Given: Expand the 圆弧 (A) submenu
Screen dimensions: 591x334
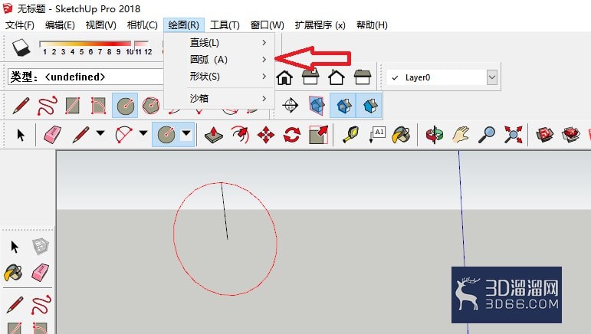Looking at the screenshot, I should tap(219, 60).
